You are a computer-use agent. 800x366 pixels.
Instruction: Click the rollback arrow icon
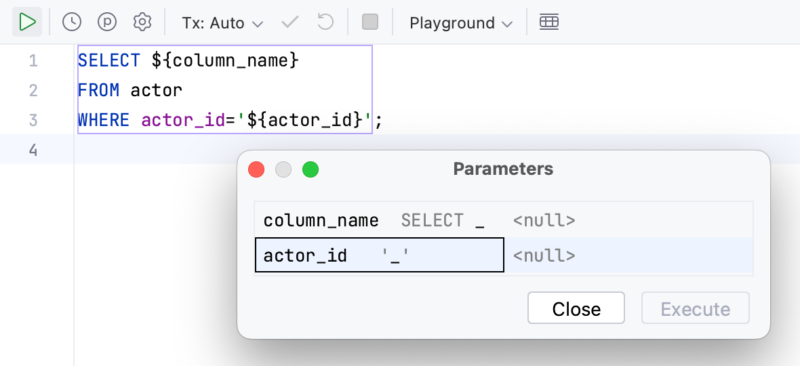[326, 22]
